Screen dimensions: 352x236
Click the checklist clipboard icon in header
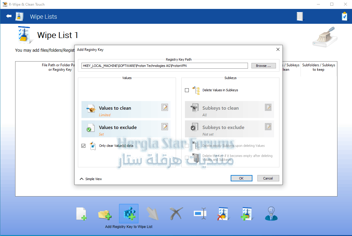344,16
